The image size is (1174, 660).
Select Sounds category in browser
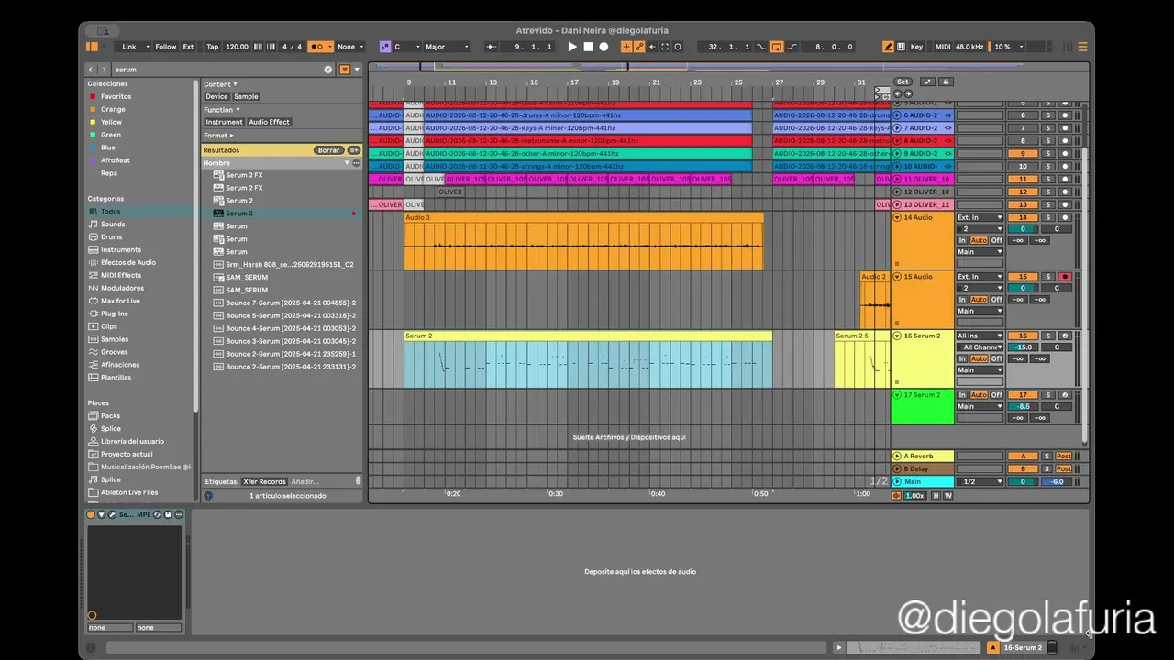113,224
